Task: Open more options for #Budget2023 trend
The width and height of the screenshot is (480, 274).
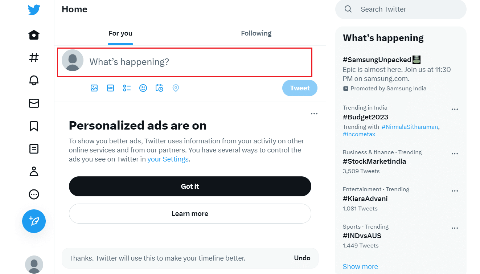Action: pos(455,109)
